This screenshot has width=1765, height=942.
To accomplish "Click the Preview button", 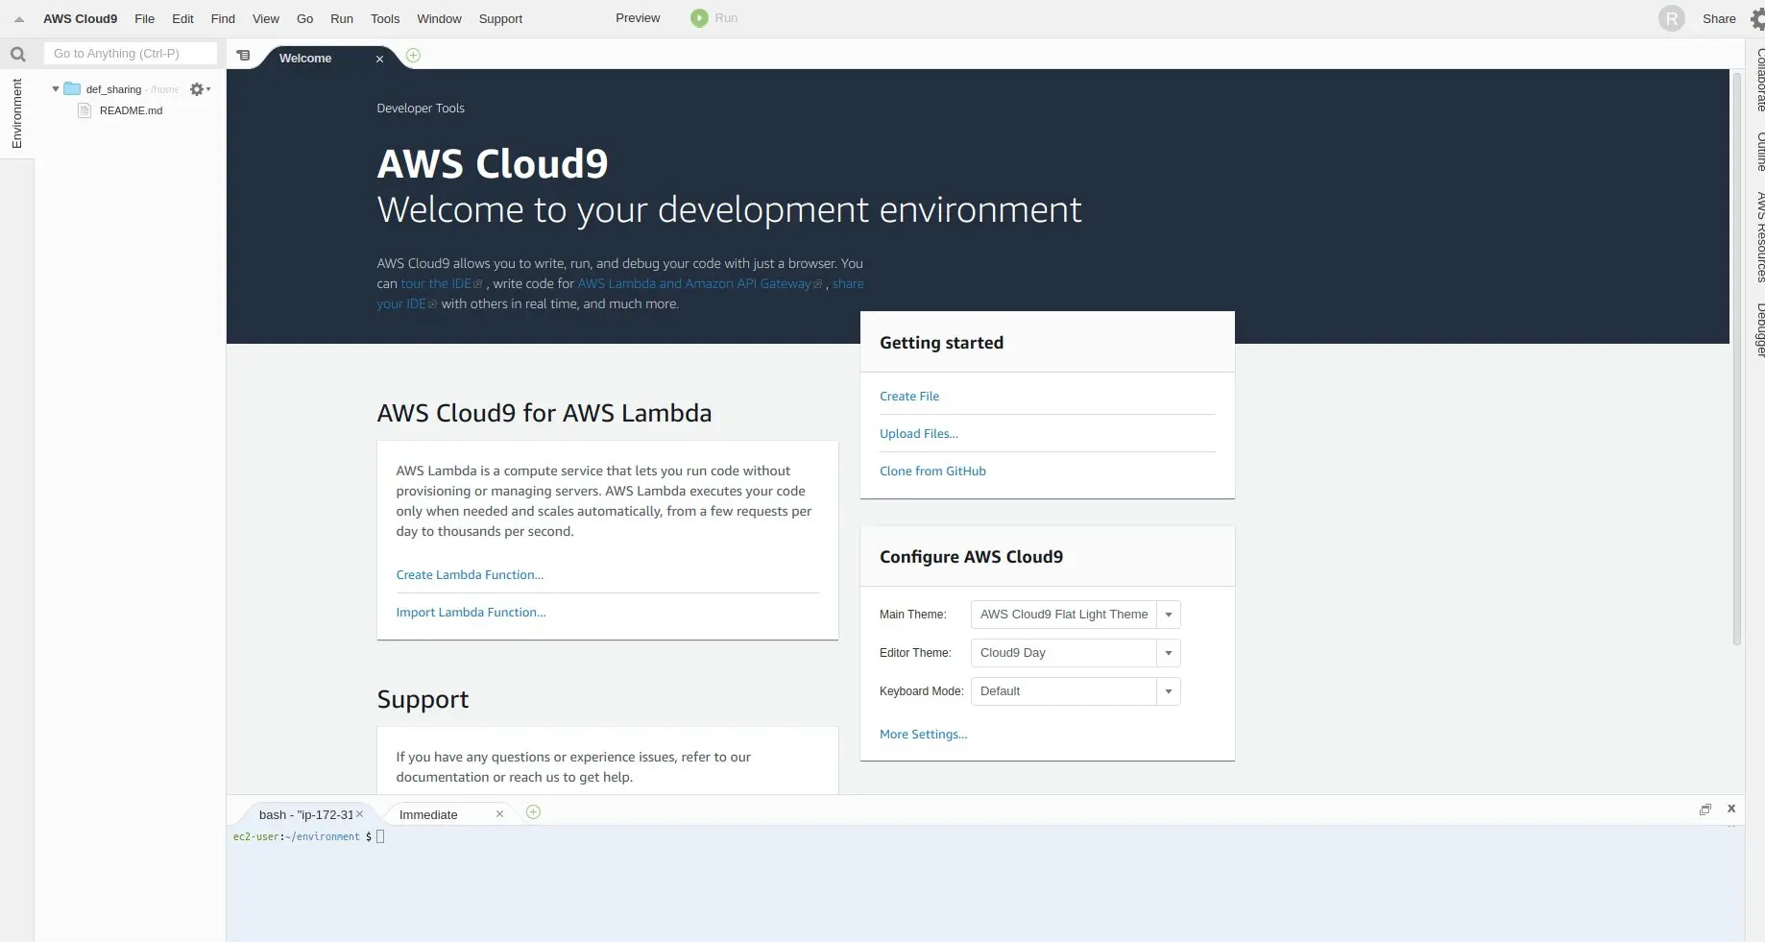I will click(x=638, y=18).
